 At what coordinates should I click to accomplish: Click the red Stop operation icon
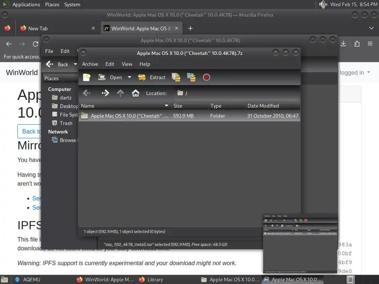click(x=206, y=77)
